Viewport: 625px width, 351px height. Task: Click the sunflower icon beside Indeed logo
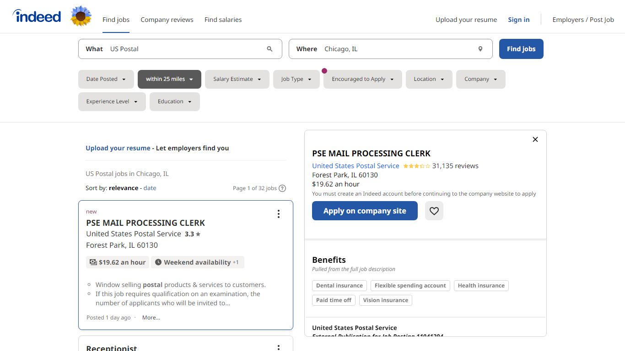point(81,16)
